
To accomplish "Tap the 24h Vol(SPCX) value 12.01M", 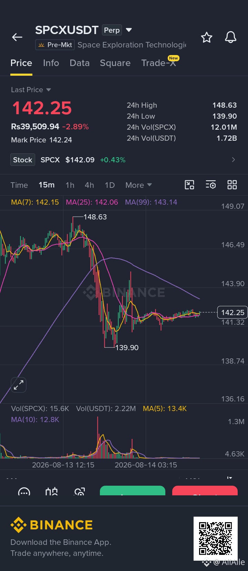I will tap(224, 127).
